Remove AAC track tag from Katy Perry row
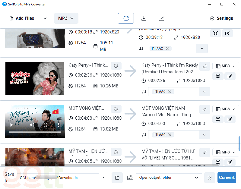Screen dimensions: 241x189 (170, 92)
